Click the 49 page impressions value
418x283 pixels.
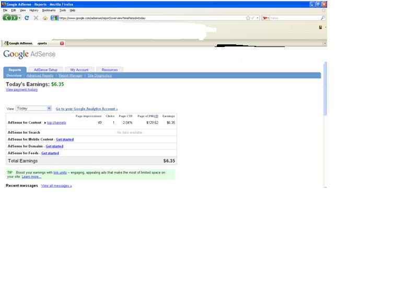click(x=100, y=123)
